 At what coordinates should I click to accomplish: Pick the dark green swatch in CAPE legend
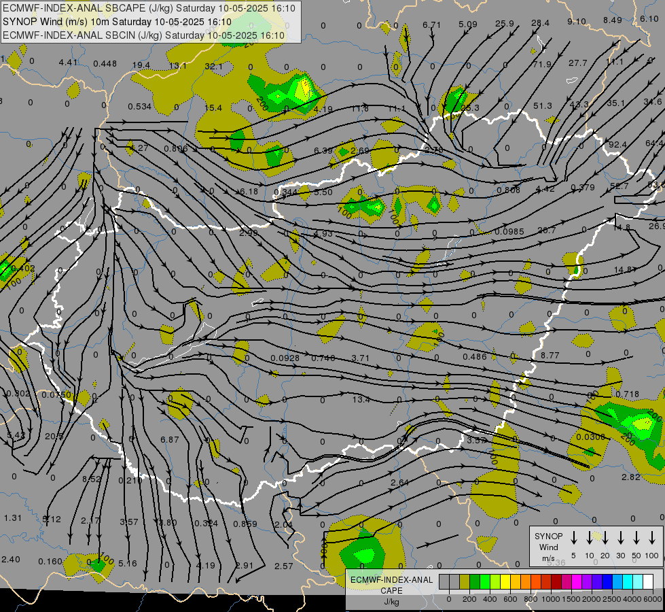coord(475,581)
